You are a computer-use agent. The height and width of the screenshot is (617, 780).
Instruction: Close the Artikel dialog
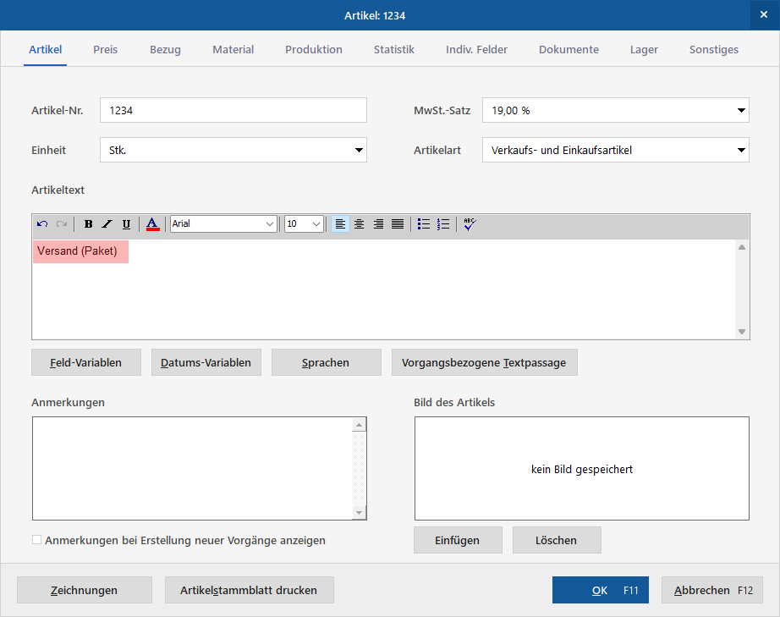point(764,15)
